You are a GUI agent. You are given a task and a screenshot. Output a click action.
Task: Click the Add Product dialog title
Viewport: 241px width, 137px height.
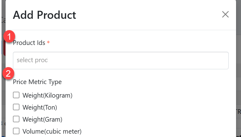click(44, 15)
